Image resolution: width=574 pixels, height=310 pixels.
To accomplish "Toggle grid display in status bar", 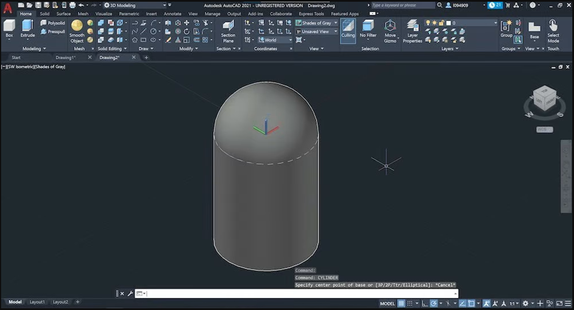I will tap(402, 303).
